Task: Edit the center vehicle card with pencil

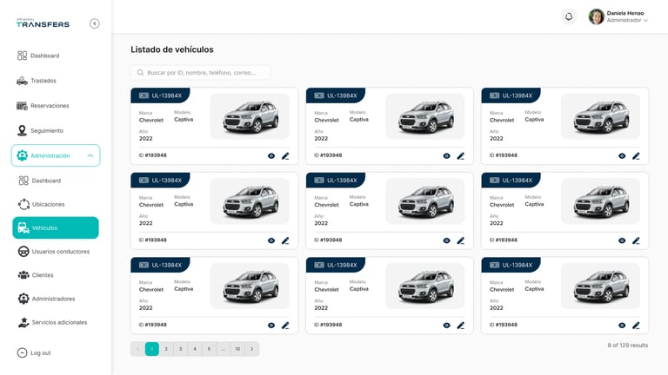Action: coord(460,240)
